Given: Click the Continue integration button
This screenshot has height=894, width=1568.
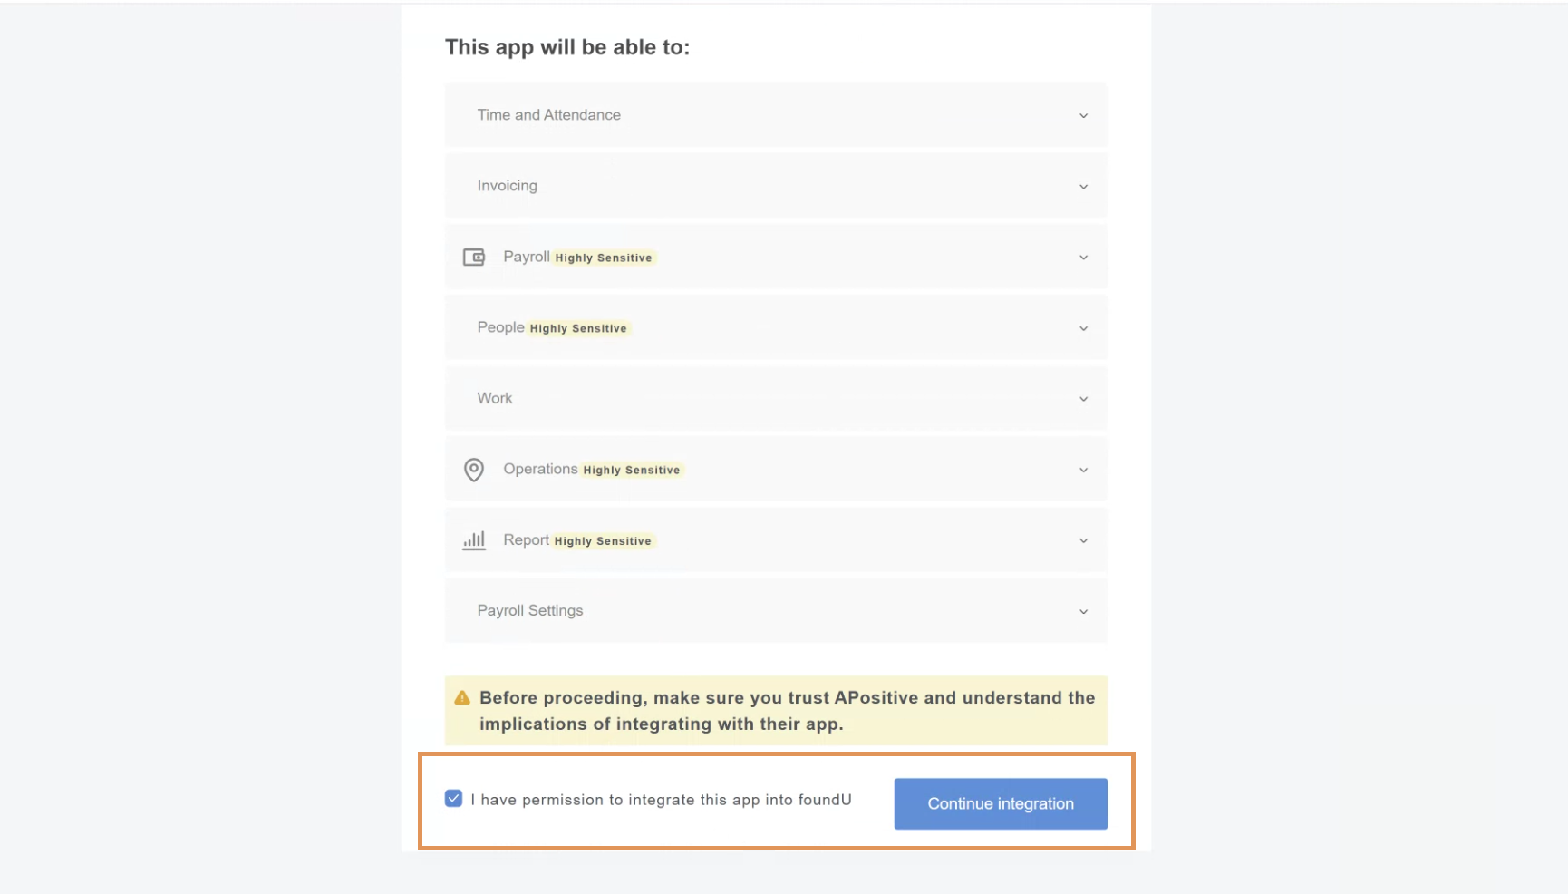Looking at the screenshot, I should tap(1001, 803).
